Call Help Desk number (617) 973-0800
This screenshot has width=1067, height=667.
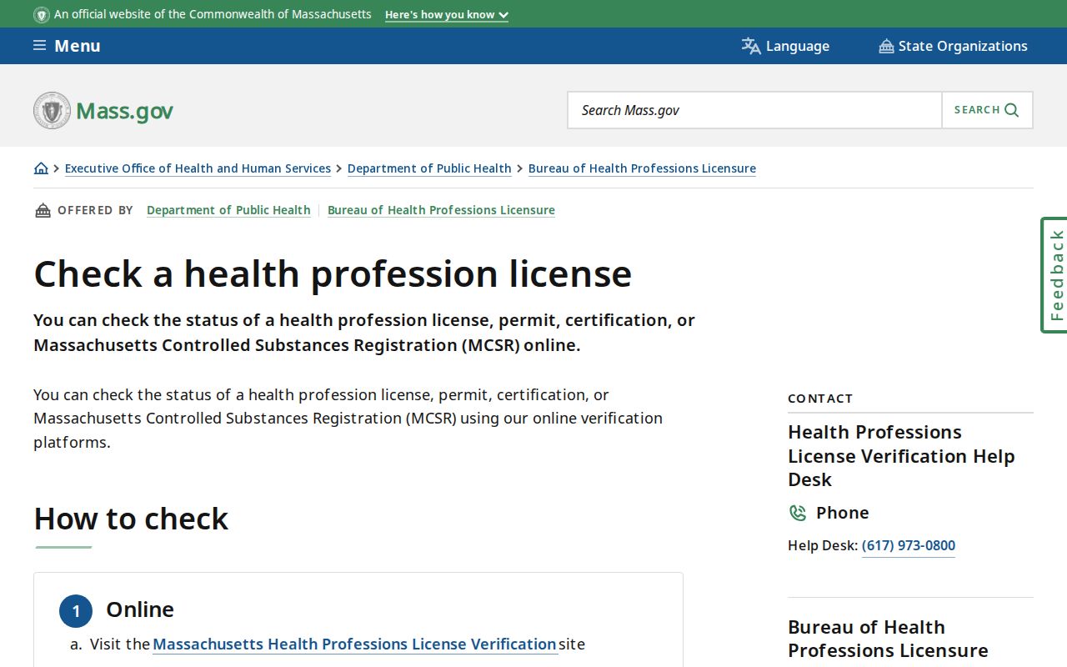[909, 546]
